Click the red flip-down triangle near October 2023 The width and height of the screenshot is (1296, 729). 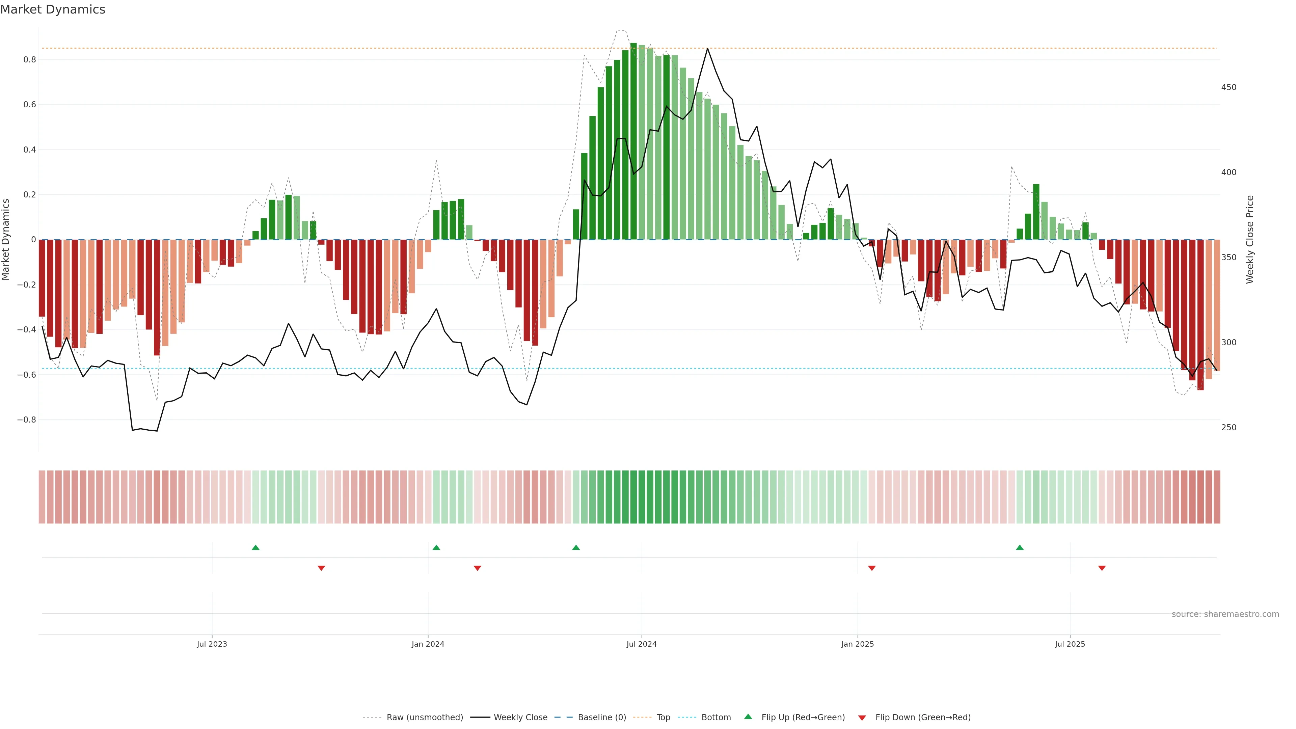[322, 568]
